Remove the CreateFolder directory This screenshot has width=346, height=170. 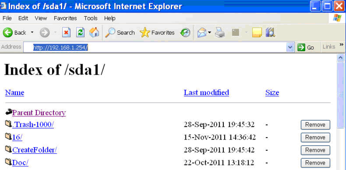[315, 150]
